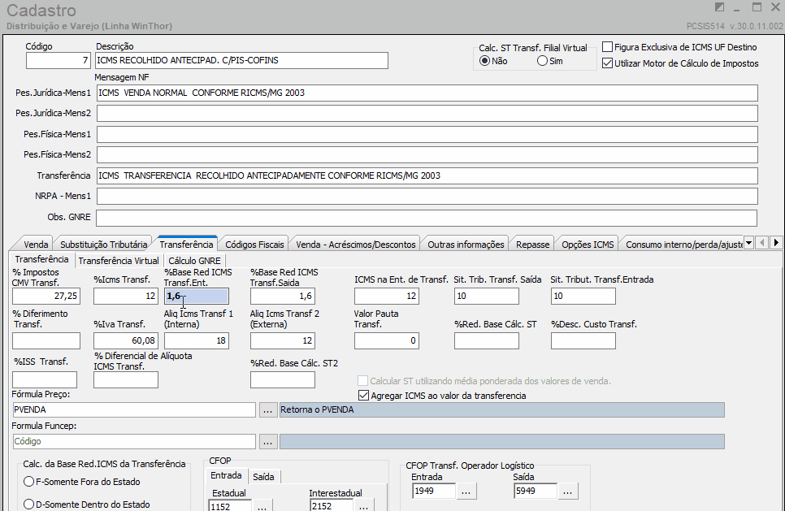
Task: Open Consumo interno/perda/ajuste tab
Action: [x=684, y=245]
